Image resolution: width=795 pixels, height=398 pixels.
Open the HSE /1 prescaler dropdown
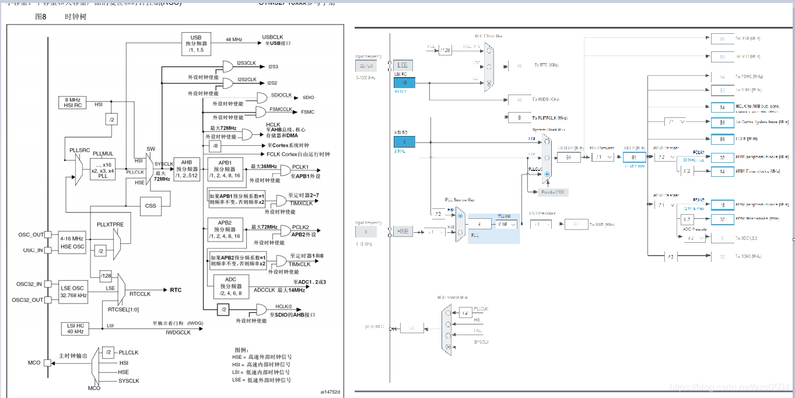435,232
